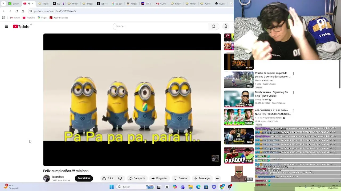Select the youtube.com URL in the address bar
This screenshot has width=341, height=191.
55,11
